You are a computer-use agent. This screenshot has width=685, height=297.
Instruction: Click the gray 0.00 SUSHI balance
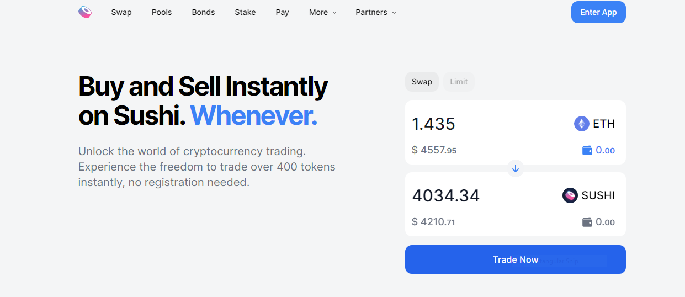tap(606, 222)
